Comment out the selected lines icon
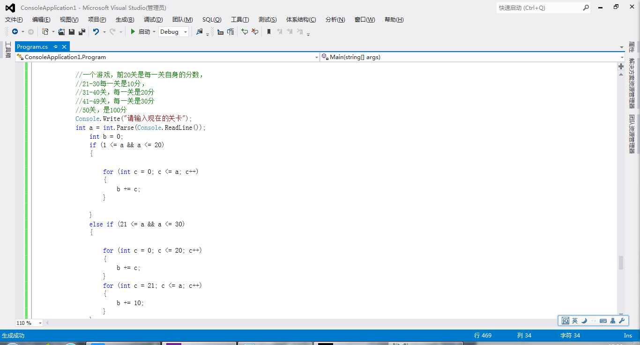 (245, 32)
